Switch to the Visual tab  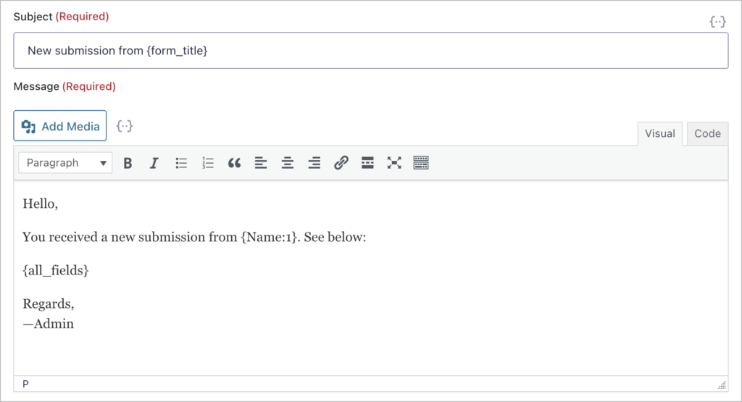(x=659, y=133)
